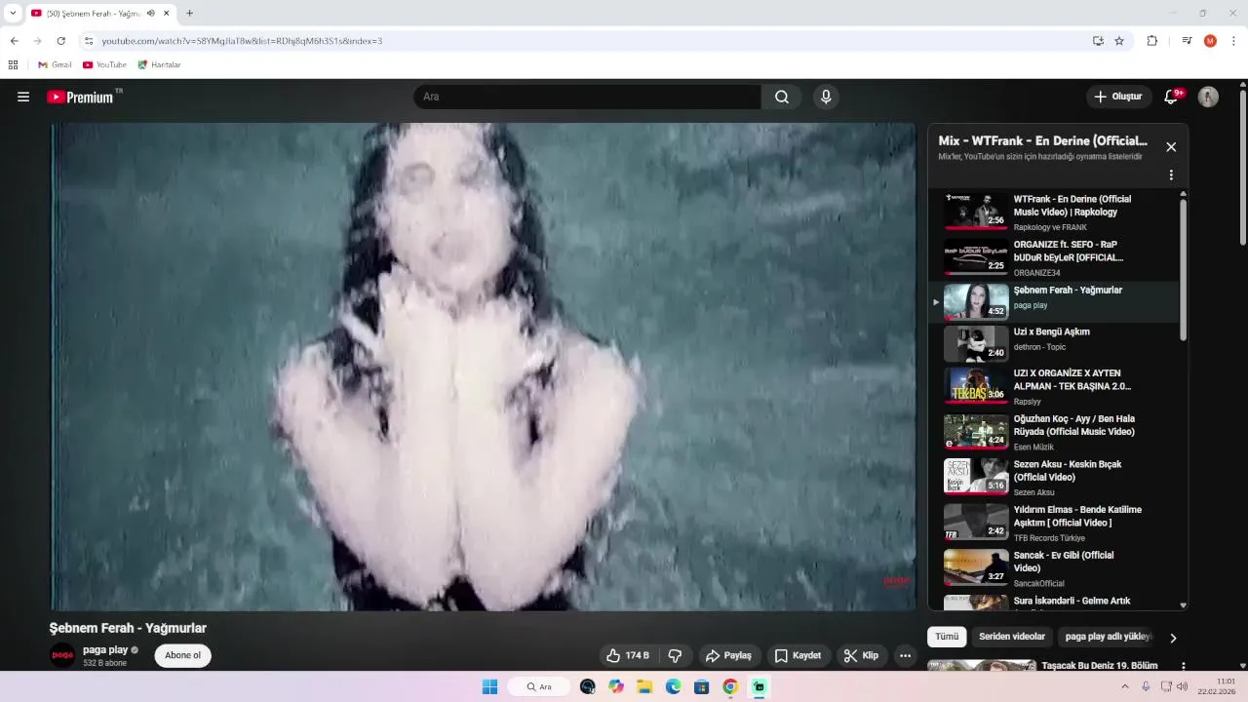The image size is (1248, 702).
Task: Open a new browser tab
Action: click(189, 14)
